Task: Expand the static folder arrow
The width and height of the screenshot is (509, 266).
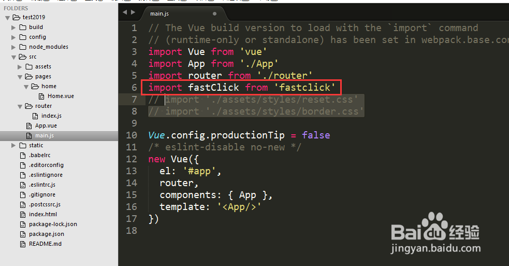Action: tap(14, 145)
